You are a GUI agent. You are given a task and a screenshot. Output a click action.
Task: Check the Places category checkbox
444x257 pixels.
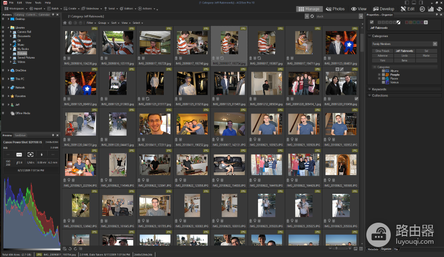383,79
